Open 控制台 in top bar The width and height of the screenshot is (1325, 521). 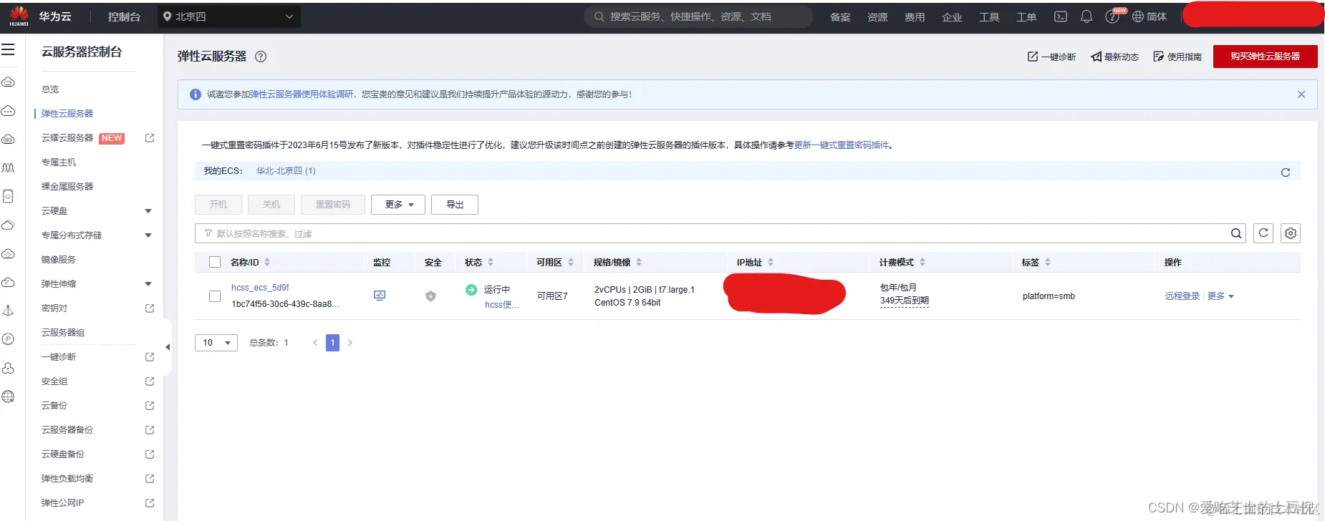click(x=124, y=16)
